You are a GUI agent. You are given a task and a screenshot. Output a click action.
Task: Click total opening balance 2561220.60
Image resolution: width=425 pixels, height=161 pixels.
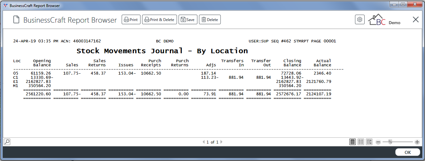click(38, 94)
